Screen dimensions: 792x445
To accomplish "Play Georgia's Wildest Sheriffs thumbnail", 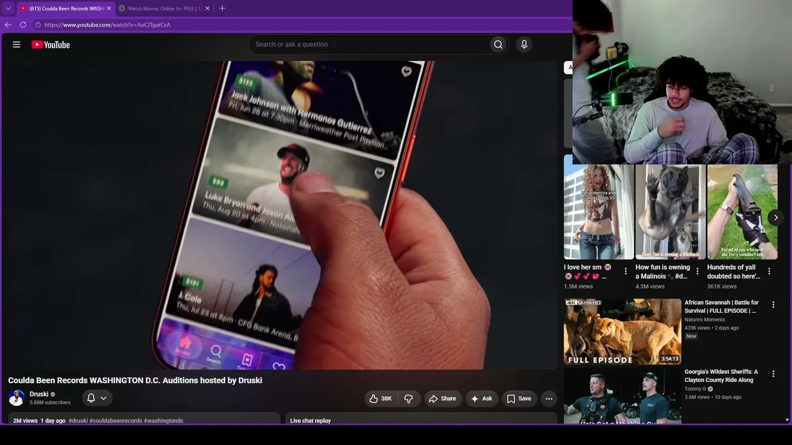I will 622,396.
